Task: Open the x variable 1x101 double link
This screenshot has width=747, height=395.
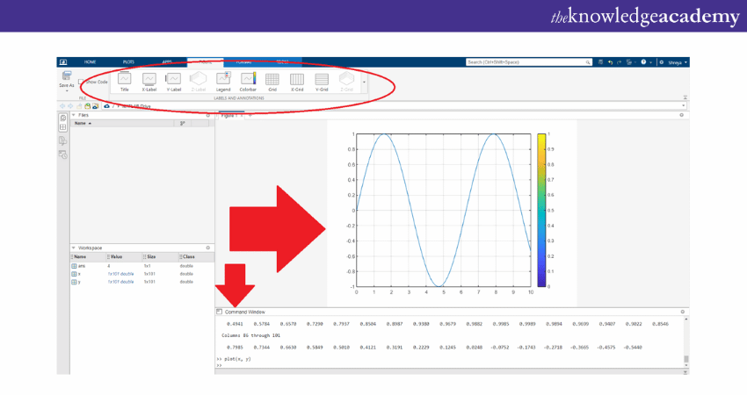Action: [120, 274]
